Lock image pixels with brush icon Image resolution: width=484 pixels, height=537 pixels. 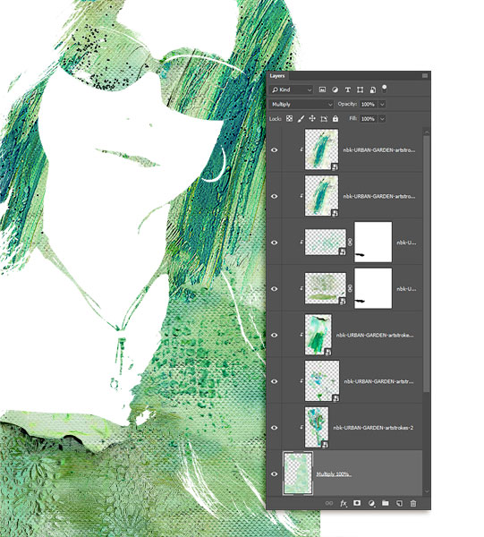coord(301,119)
